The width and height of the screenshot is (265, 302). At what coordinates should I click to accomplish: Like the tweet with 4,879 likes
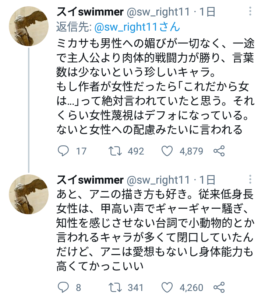point(167,151)
